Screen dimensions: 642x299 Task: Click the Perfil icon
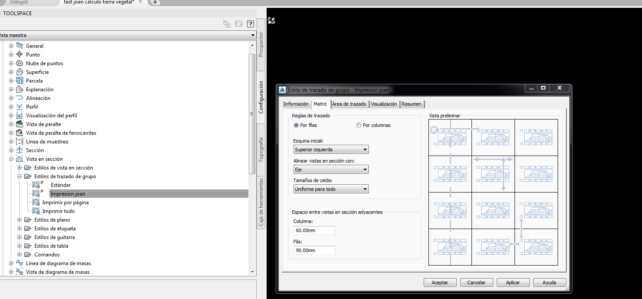[x=19, y=106]
